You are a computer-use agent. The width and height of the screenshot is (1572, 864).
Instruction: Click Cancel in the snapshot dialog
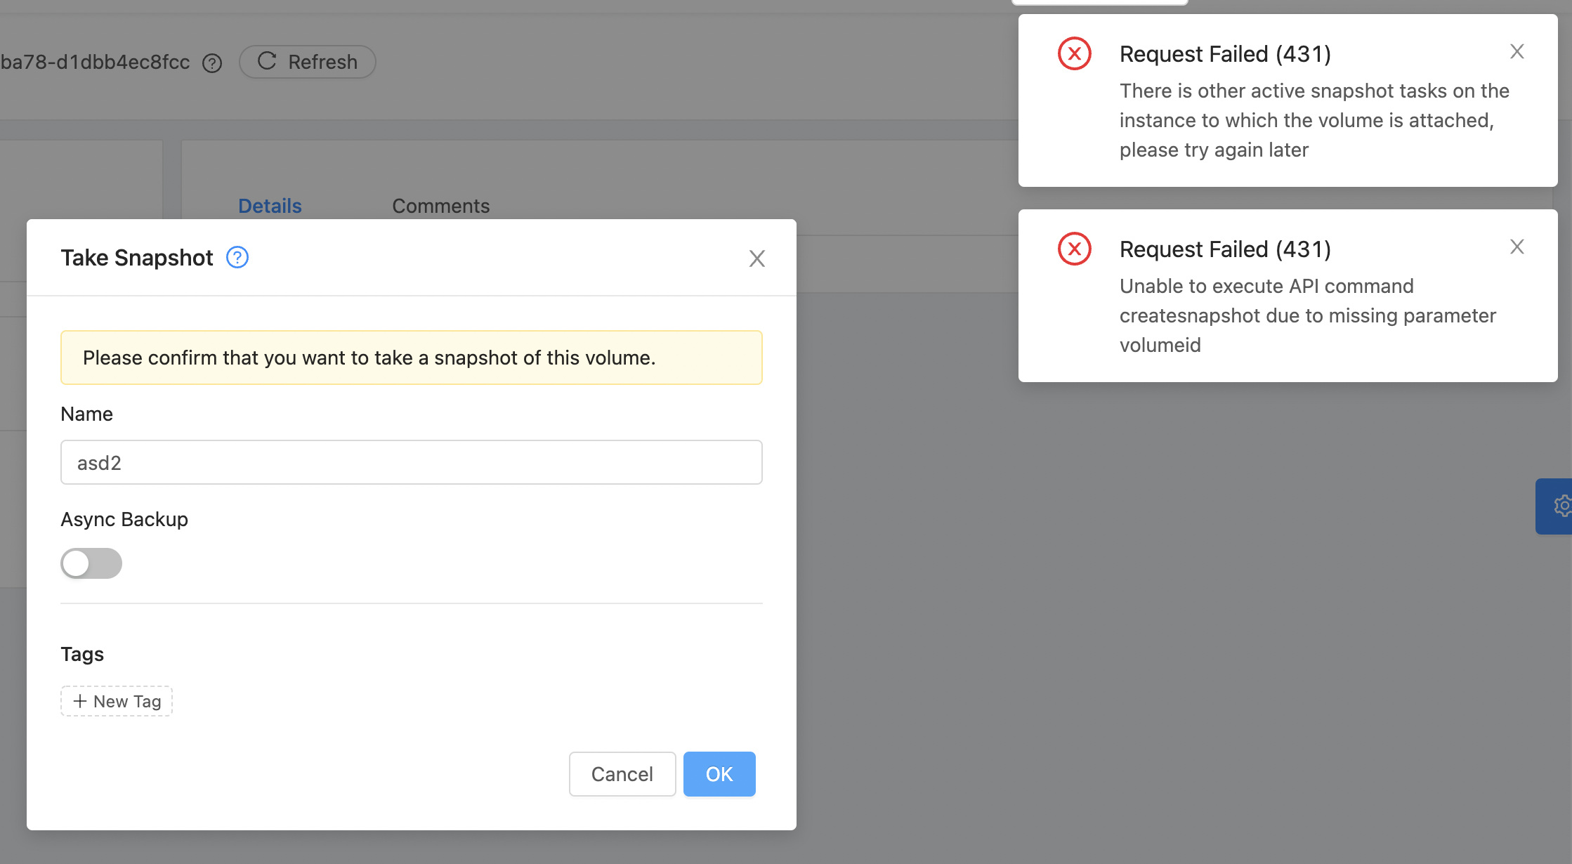pyautogui.click(x=622, y=774)
